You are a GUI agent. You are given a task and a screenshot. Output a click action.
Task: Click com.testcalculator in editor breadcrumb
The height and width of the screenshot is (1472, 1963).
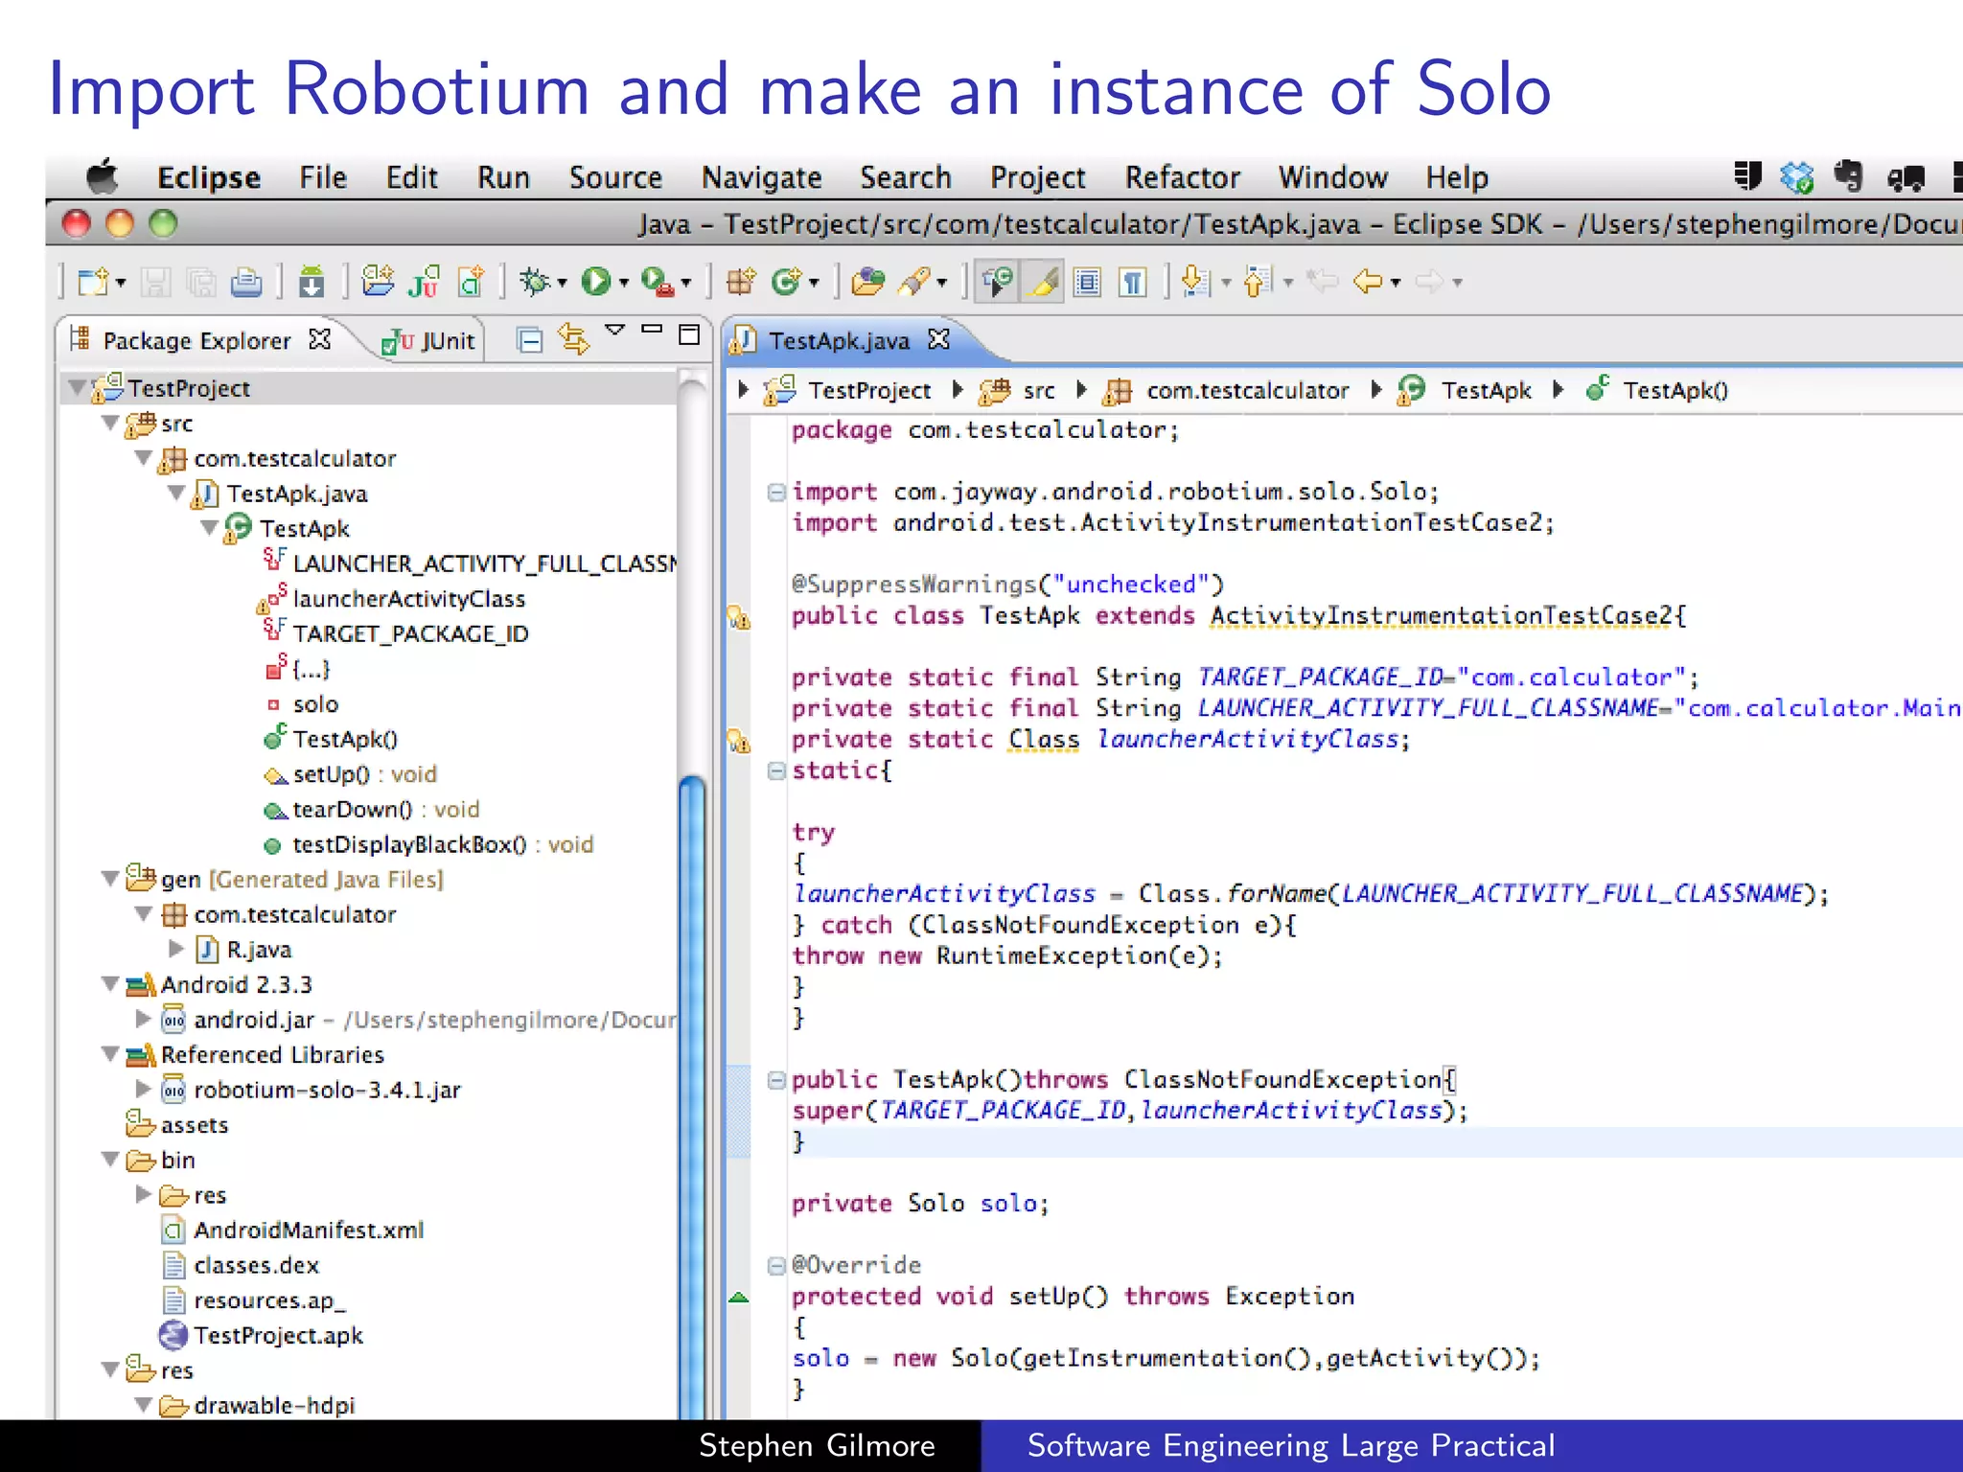click(1226, 390)
